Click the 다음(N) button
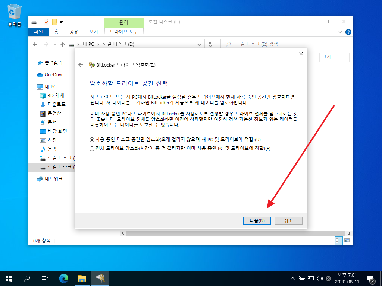This screenshot has width=382, height=286. pos(257,220)
